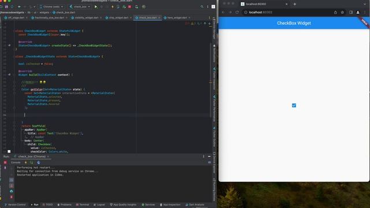370x208 pixels.
Task: Close the localhost Chrome tab
Action: point(287,4)
